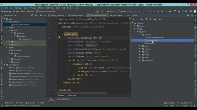This screenshot has width=197, height=110.
Task: Open the Gradle panel settings gear
Action: pyautogui.click(x=188, y=15)
